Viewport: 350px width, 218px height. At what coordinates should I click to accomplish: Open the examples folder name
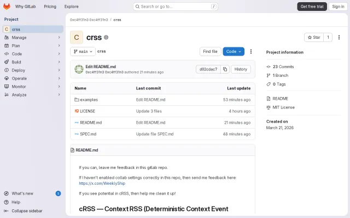89,100
